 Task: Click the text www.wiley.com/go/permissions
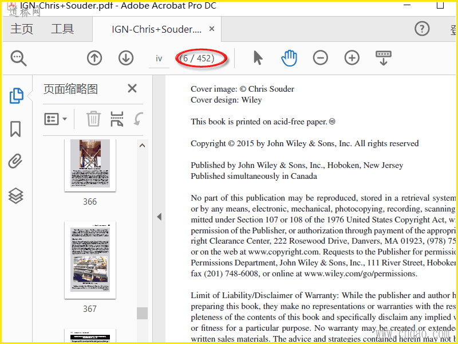tap(361, 274)
